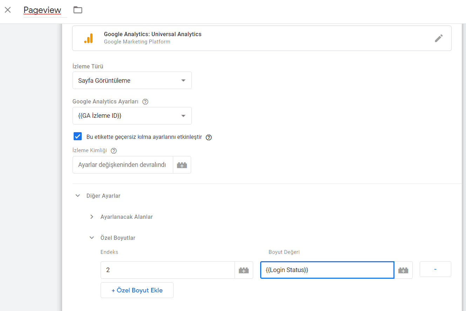The width and height of the screenshot is (466, 311).
Task: Close the Pageview tag editor
Action: pyautogui.click(x=8, y=10)
